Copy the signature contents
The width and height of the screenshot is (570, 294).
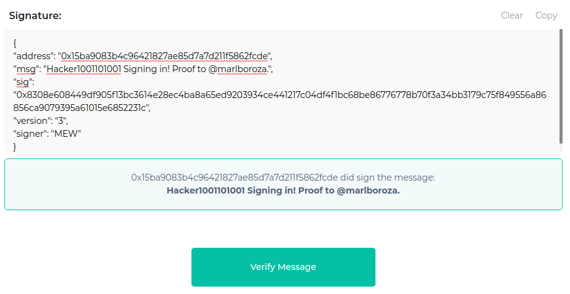pos(546,15)
